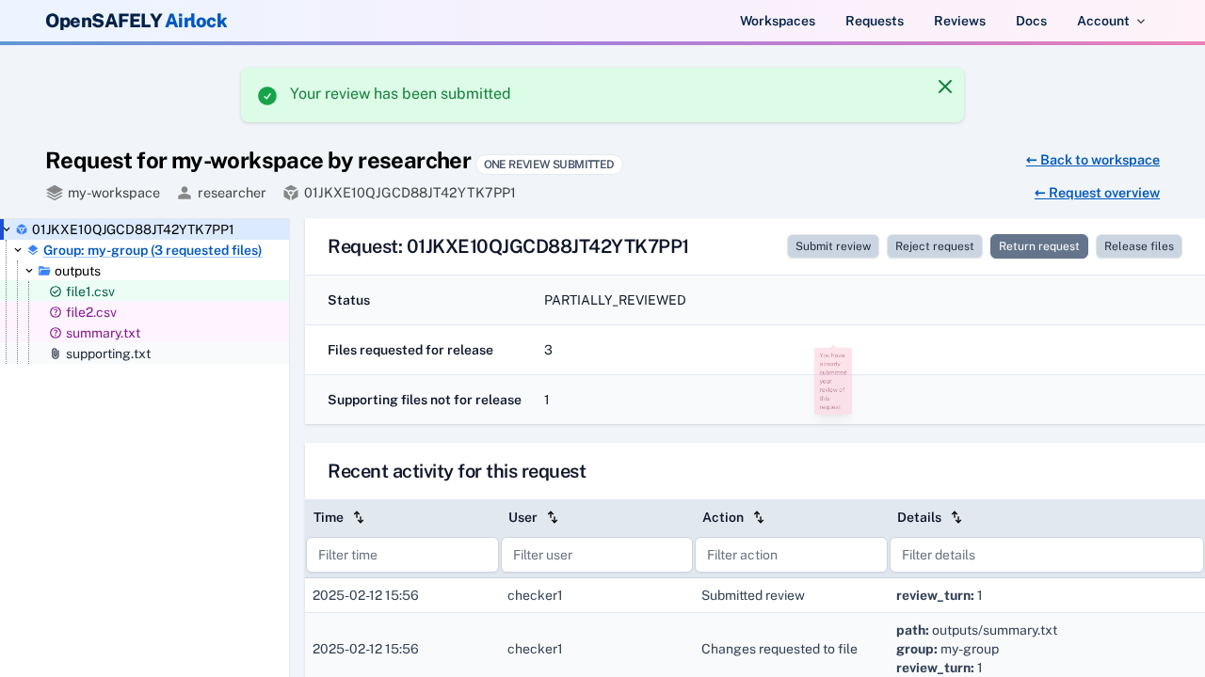The width and height of the screenshot is (1205, 677).
Task: Focus the Filter time input
Action: click(402, 555)
